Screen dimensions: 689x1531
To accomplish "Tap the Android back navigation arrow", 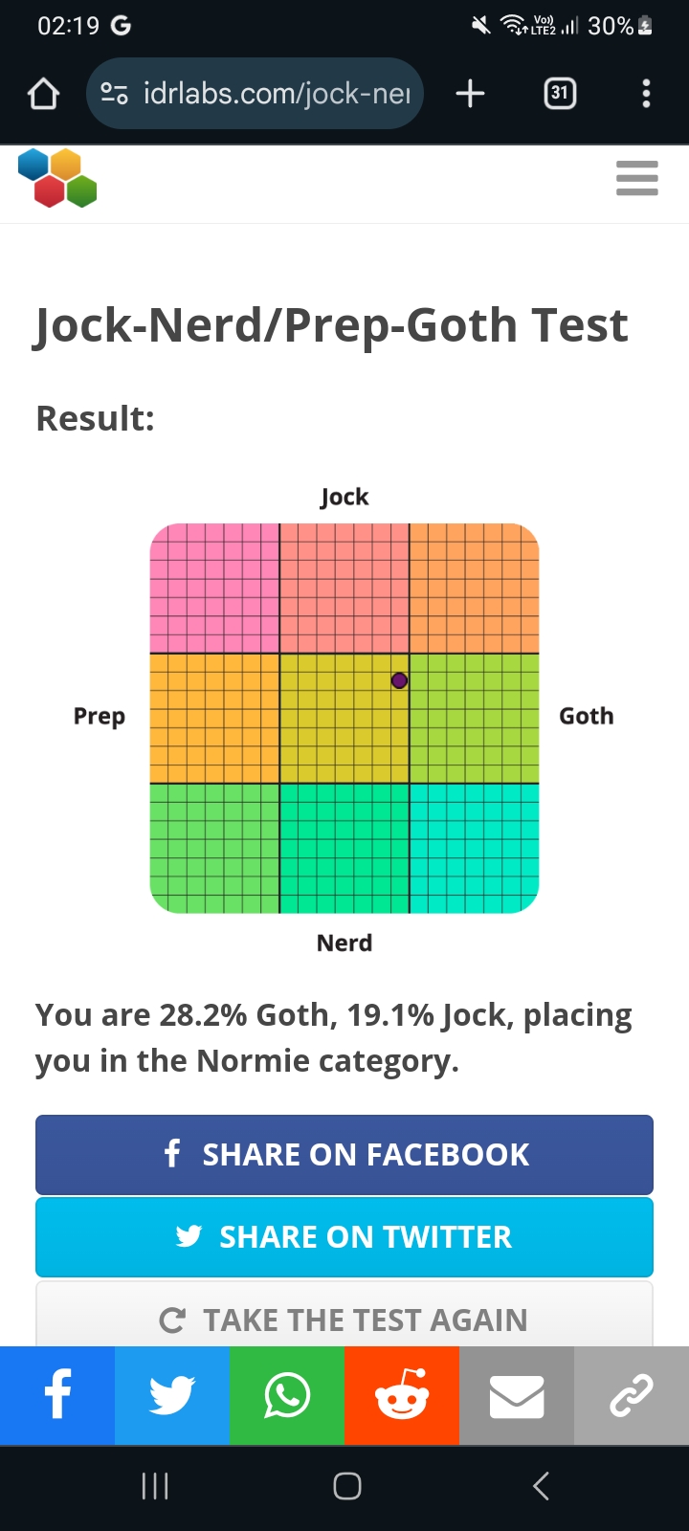I will (541, 1486).
